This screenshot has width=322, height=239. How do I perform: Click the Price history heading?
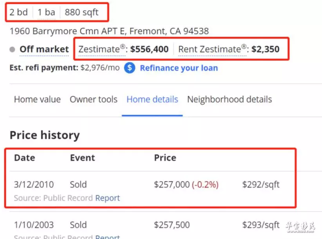tap(45, 135)
